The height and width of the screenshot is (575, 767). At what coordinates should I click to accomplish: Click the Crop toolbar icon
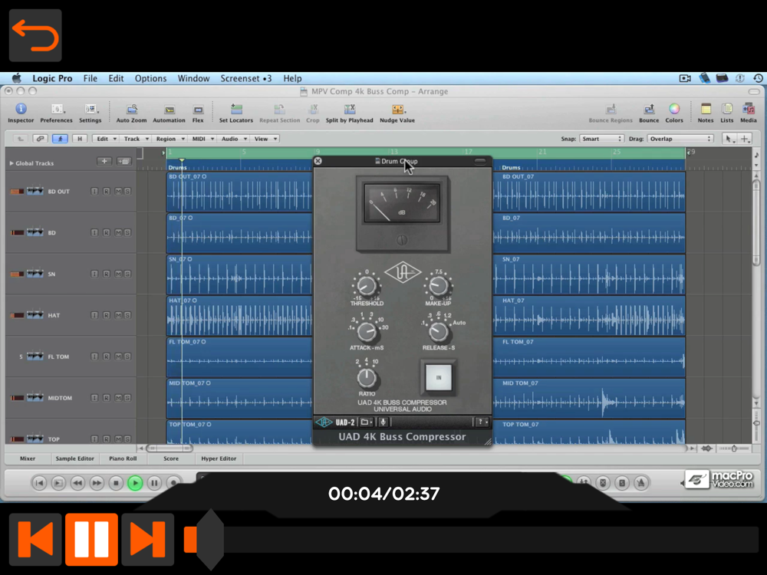pos(313,113)
